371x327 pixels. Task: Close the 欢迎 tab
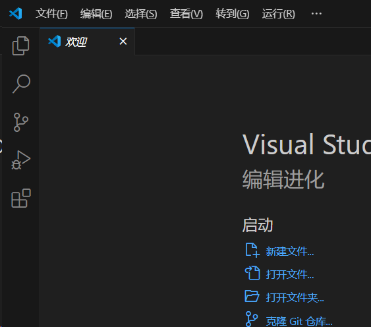tap(123, 42)
